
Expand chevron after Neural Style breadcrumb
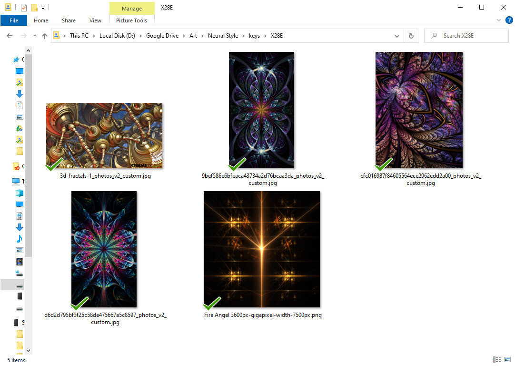tap(243, 36)
